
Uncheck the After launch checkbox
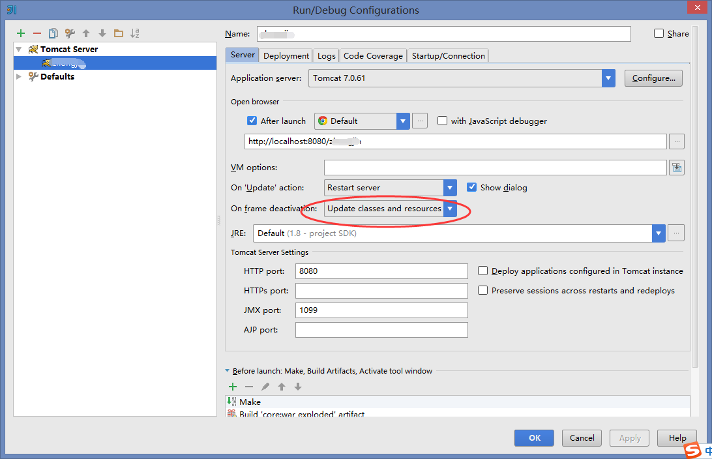(252, 121)
